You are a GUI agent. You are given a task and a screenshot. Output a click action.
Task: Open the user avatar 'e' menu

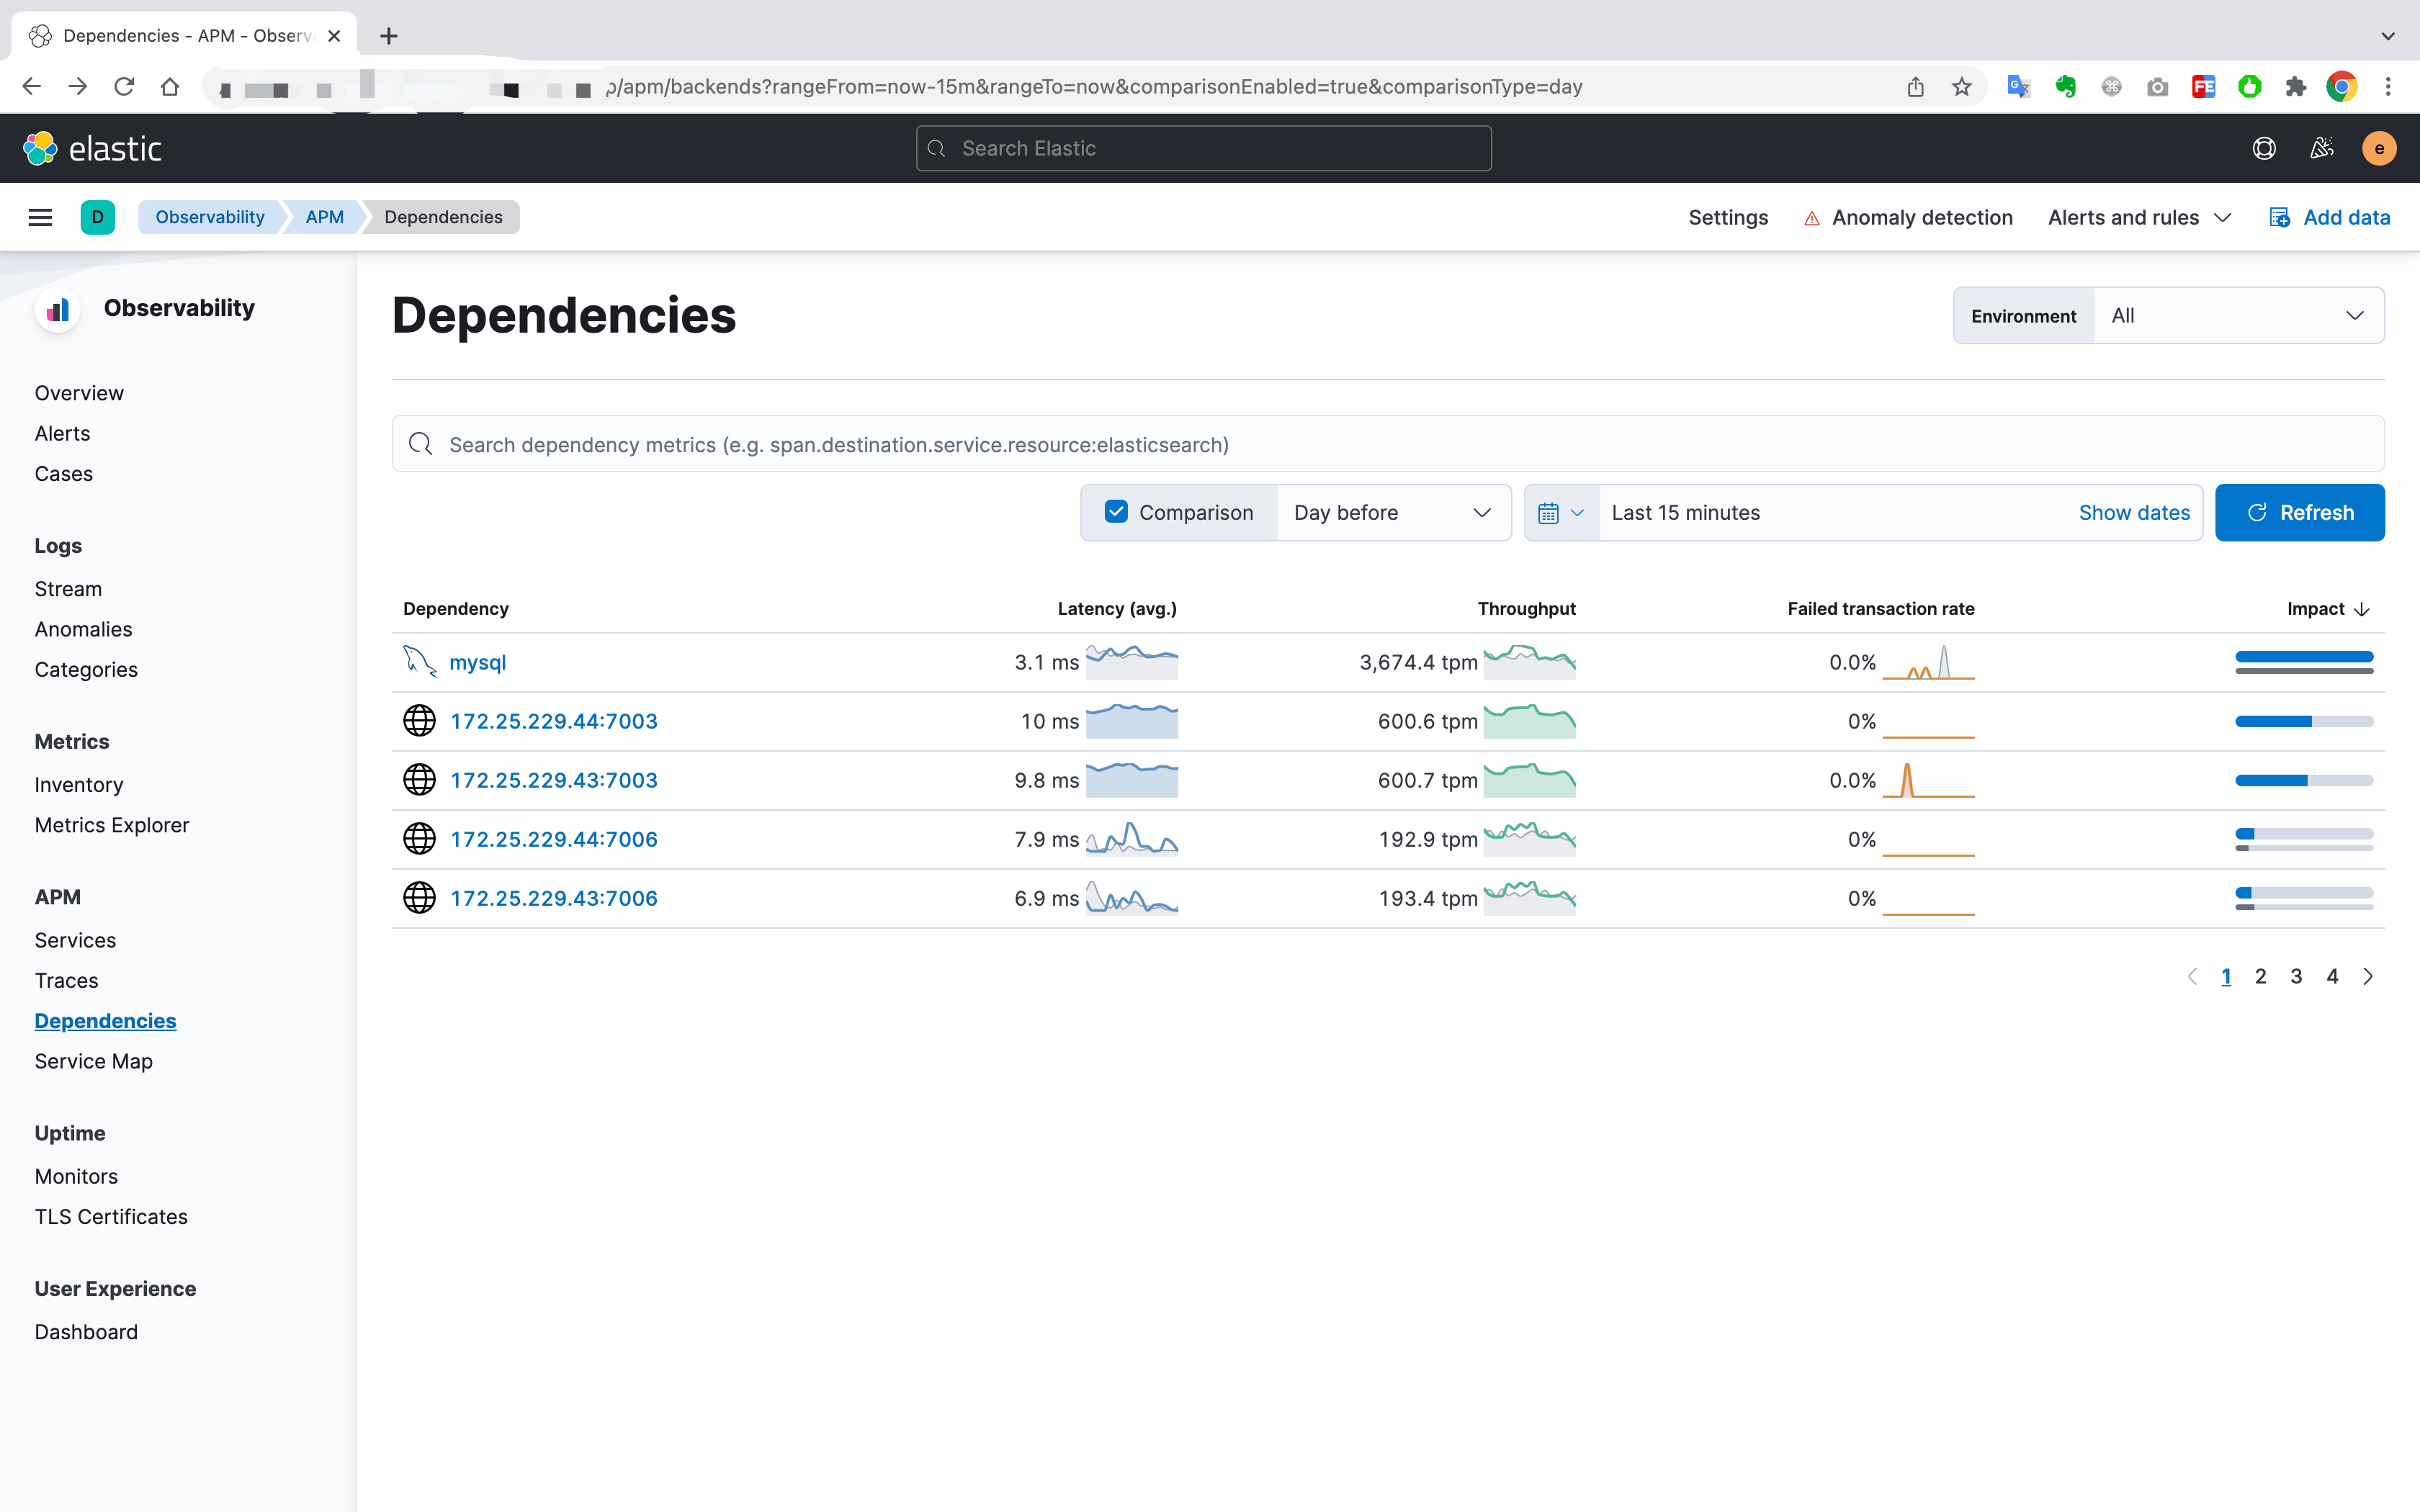coord(2379,148)
